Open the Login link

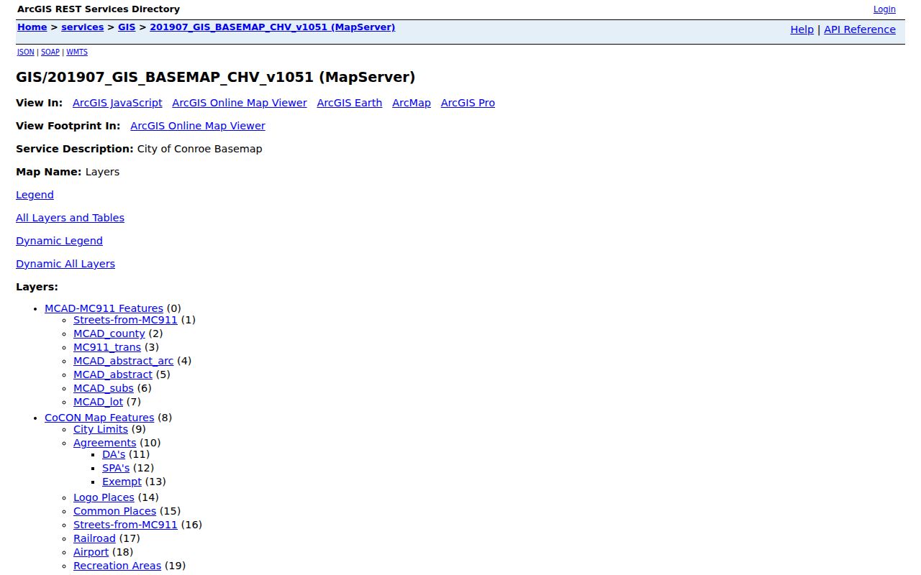[x=884, y=9]
